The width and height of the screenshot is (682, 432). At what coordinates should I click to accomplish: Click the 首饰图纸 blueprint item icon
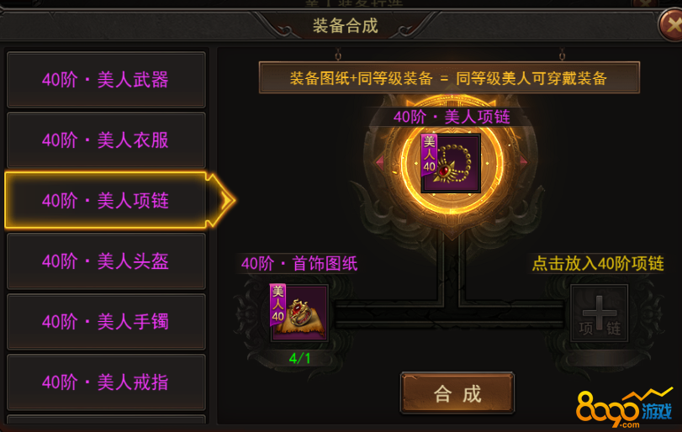tap(299, 313)
